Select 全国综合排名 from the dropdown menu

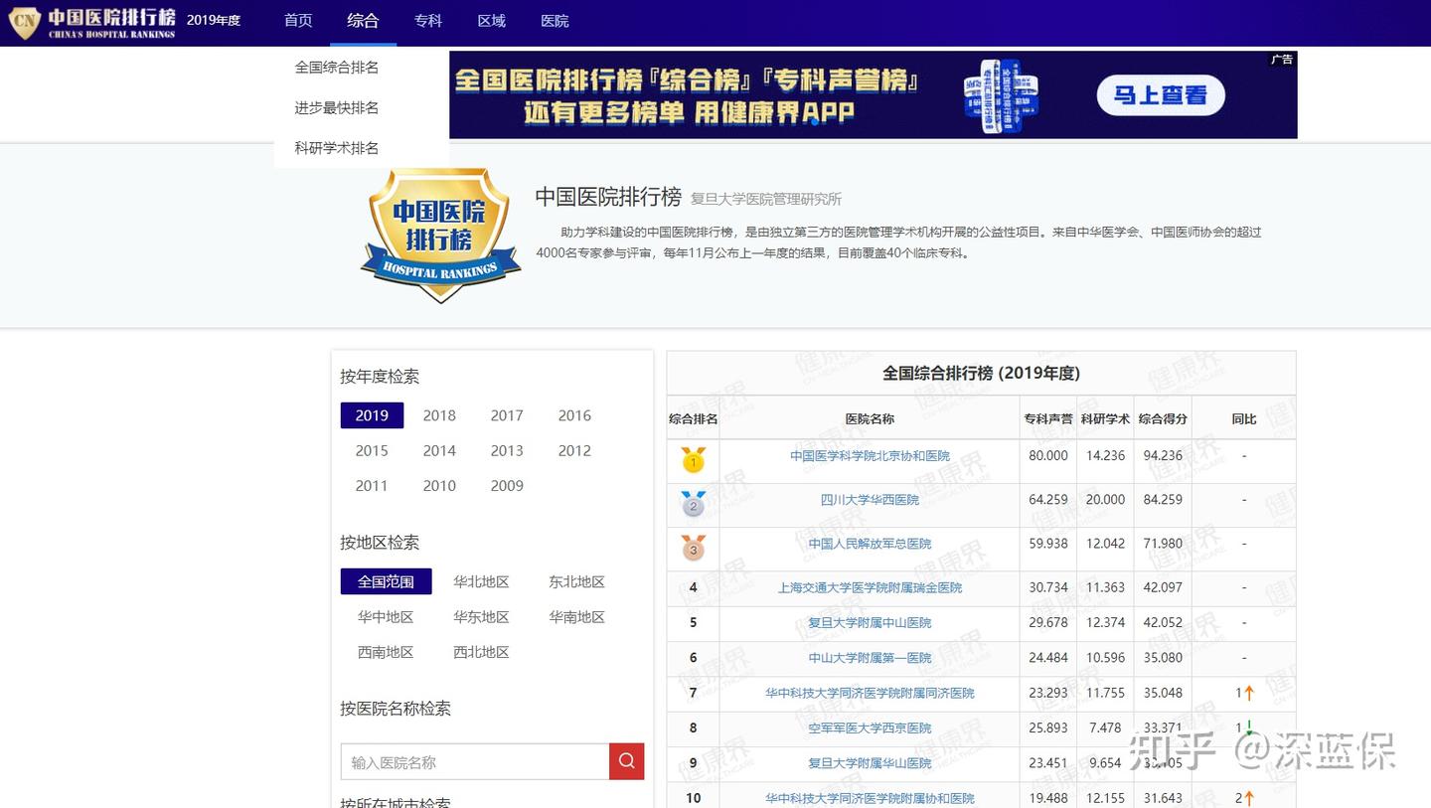[337, 68]
